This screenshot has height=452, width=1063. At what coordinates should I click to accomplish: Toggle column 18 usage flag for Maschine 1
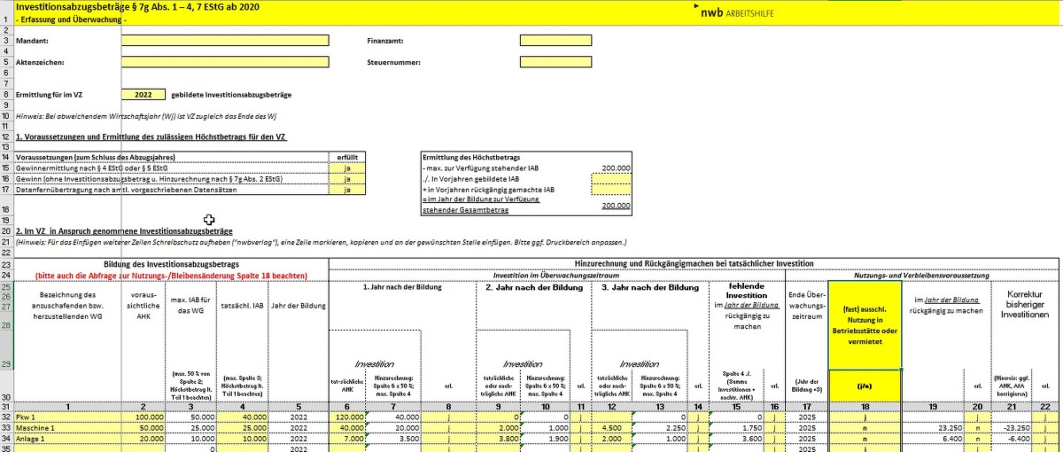tap(865, 425)
